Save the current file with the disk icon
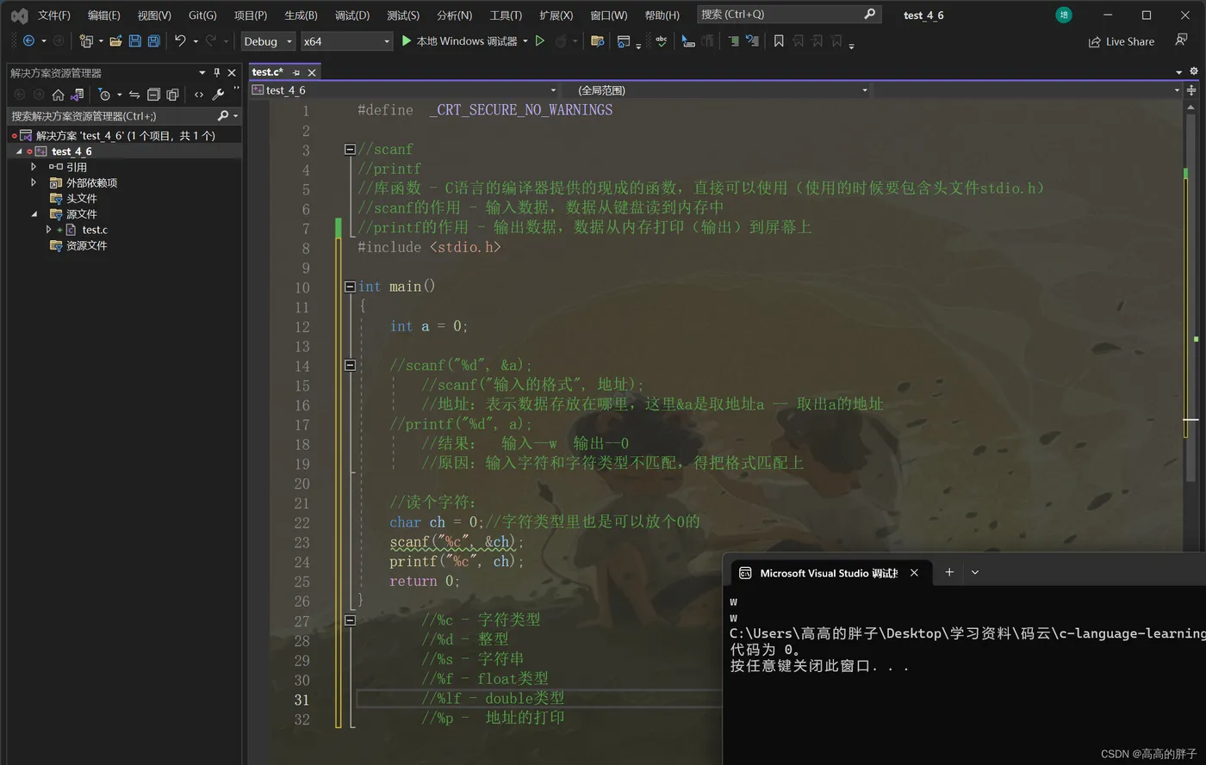 point(134,40)
